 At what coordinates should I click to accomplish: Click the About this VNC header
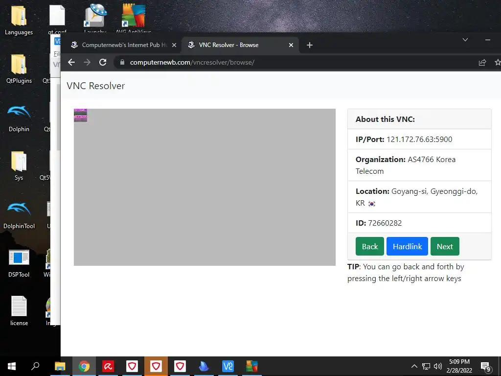pos(385,119)
